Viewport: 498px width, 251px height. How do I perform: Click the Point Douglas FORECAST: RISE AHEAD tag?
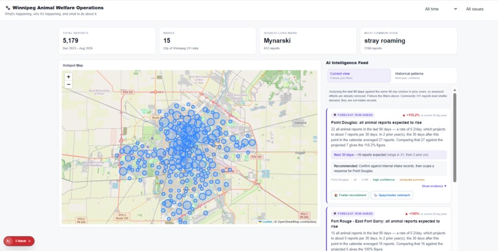tap(353, 115)
